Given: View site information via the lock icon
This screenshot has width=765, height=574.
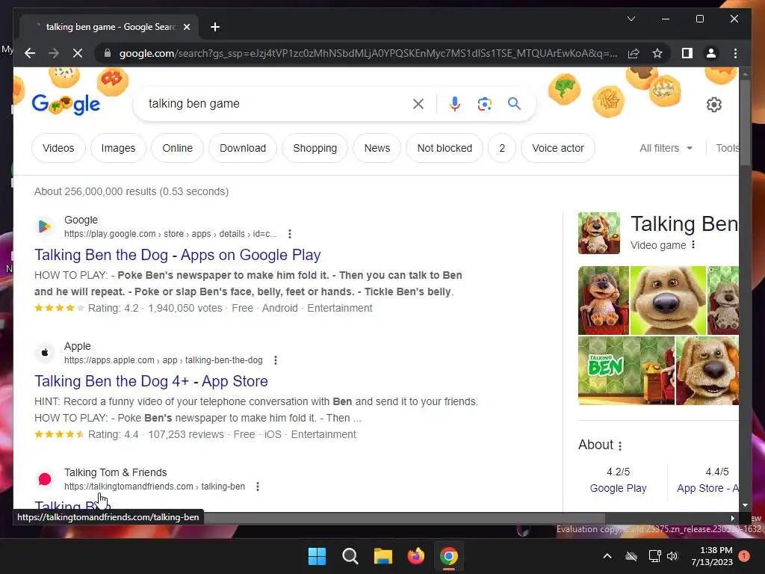Looking at the screenshot, I should 108,53.
